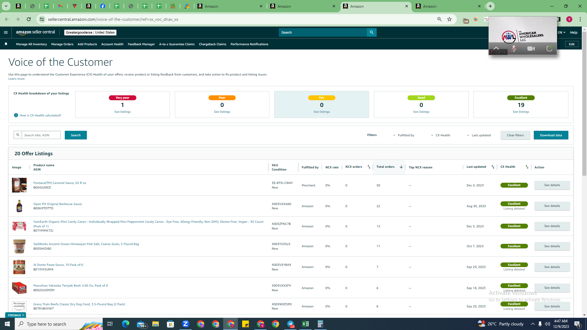
Task: Expand the CX Health filter dropdown
Action: tap(441, 135)
